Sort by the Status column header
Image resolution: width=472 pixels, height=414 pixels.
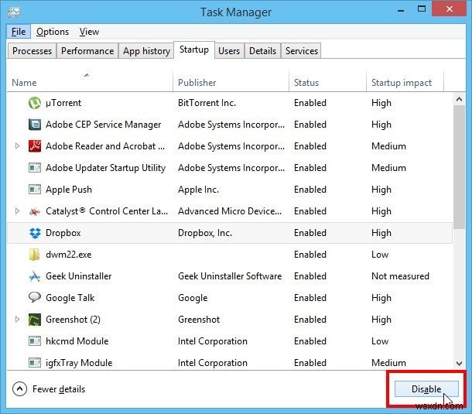tap(327, 82)
